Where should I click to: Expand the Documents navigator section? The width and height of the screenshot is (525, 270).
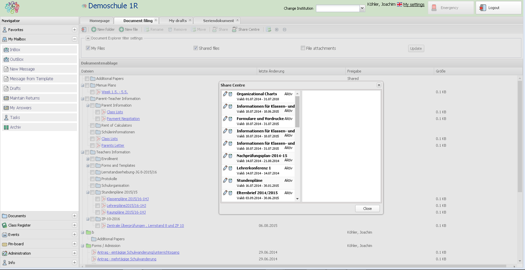pyautogui.click(x=75, y=216)
